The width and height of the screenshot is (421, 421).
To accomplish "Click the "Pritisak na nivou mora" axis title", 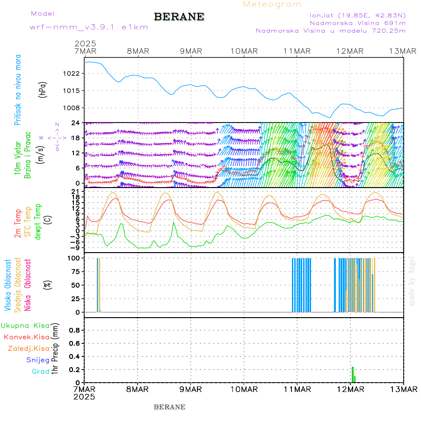I will [x=17, y=90].
